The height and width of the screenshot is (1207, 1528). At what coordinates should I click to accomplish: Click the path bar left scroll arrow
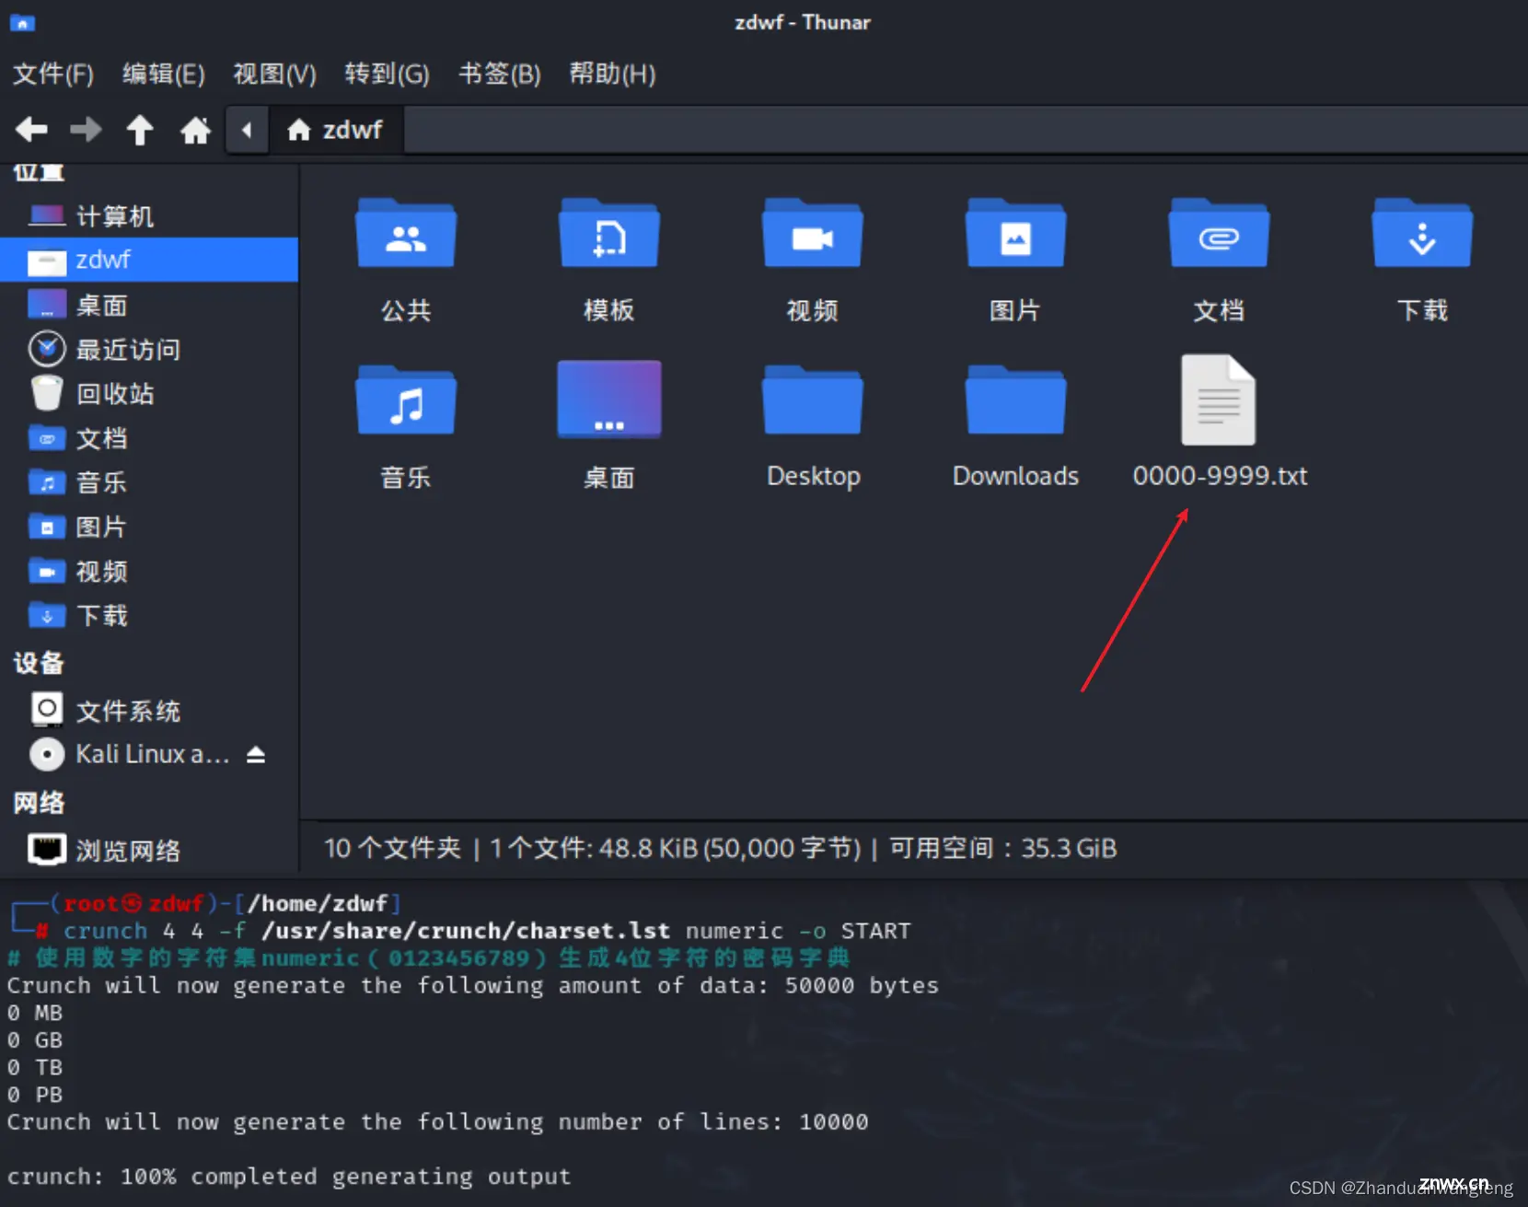(247, 130)
